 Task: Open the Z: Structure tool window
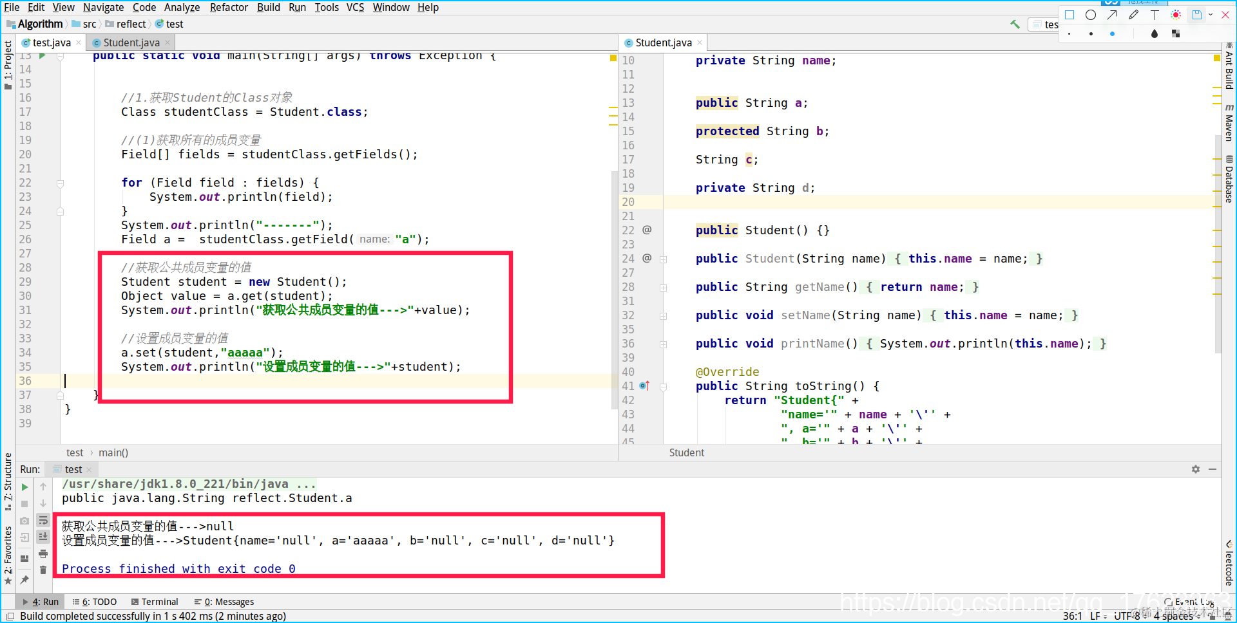[x=8, y=481]
